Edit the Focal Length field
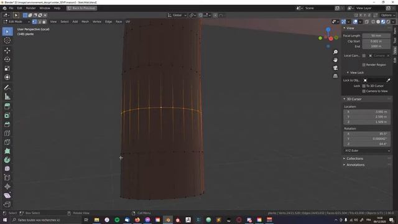 click(x=376, y=36)
